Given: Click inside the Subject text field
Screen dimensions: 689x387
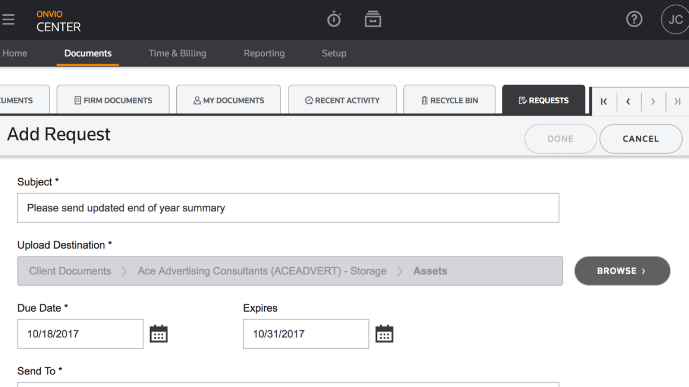Looking at the screenshot, I should (288, 207).
